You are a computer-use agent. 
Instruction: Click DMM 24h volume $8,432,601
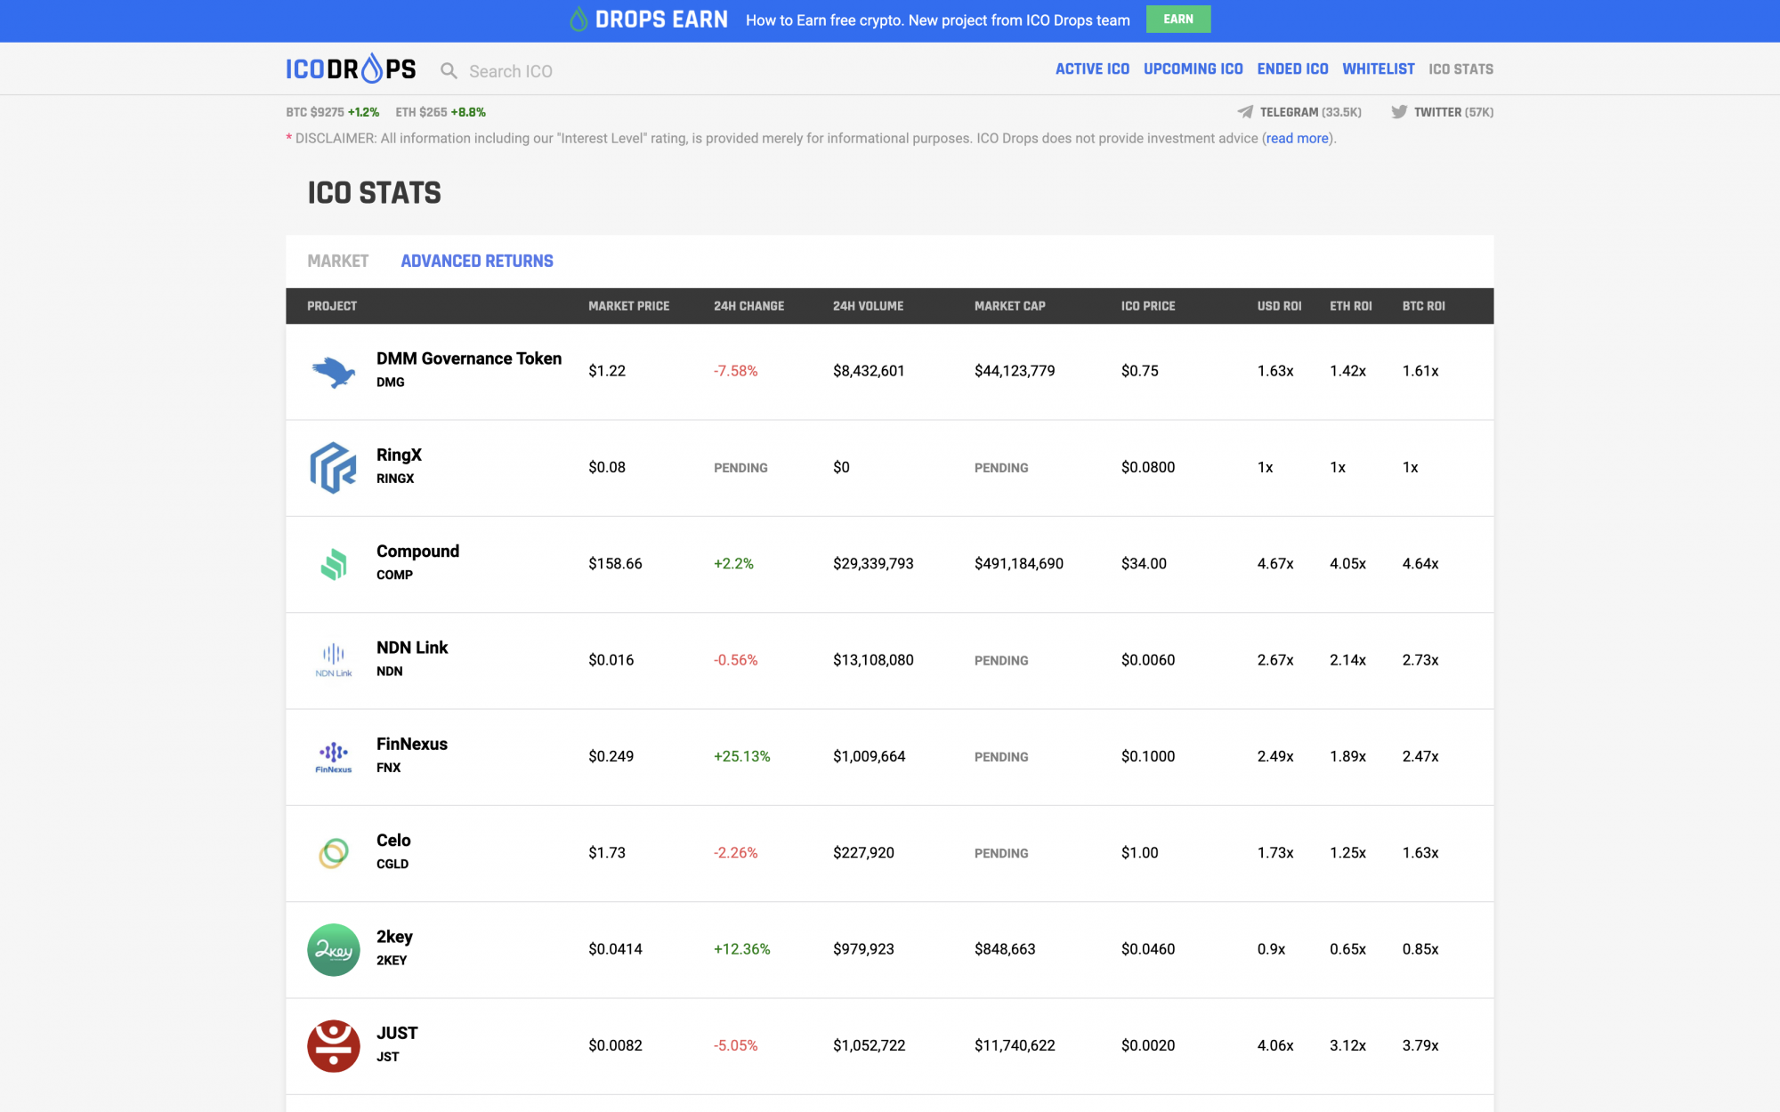869,371
